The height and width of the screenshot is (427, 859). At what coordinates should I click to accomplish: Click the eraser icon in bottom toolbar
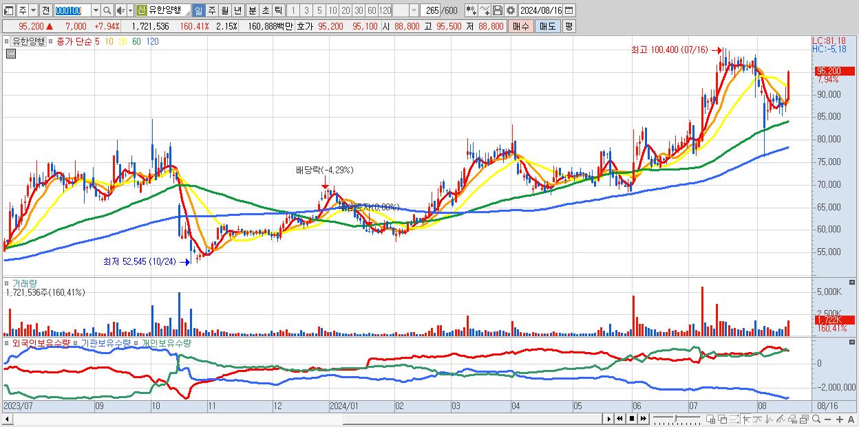pyautogui.click(x=792, y=419)
